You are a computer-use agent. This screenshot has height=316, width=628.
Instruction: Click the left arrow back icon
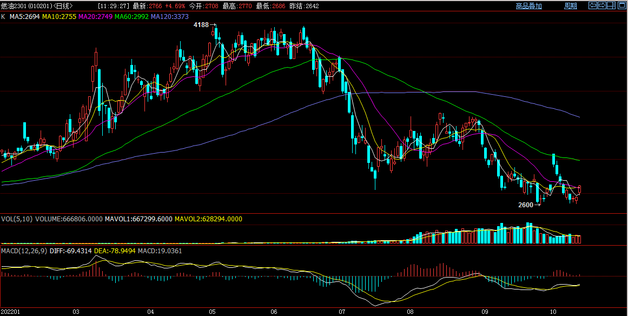[x=593, y=5]
